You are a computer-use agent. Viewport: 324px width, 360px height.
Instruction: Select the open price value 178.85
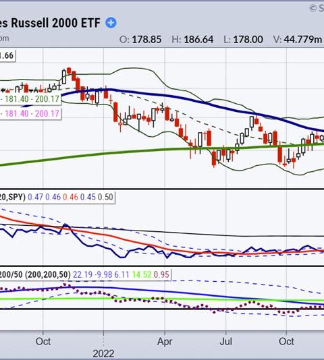point(146,40)
